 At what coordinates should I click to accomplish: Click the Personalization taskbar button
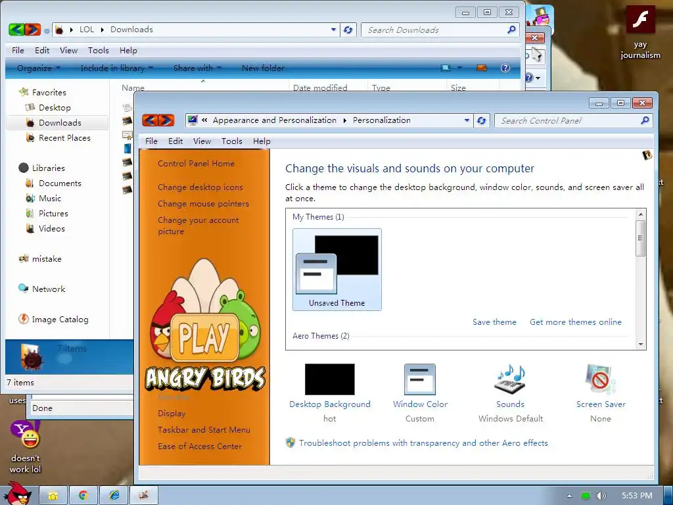tap(144, 496)
